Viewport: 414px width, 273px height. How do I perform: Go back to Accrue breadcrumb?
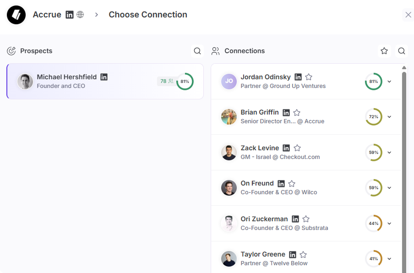click(x=47, y=15)
